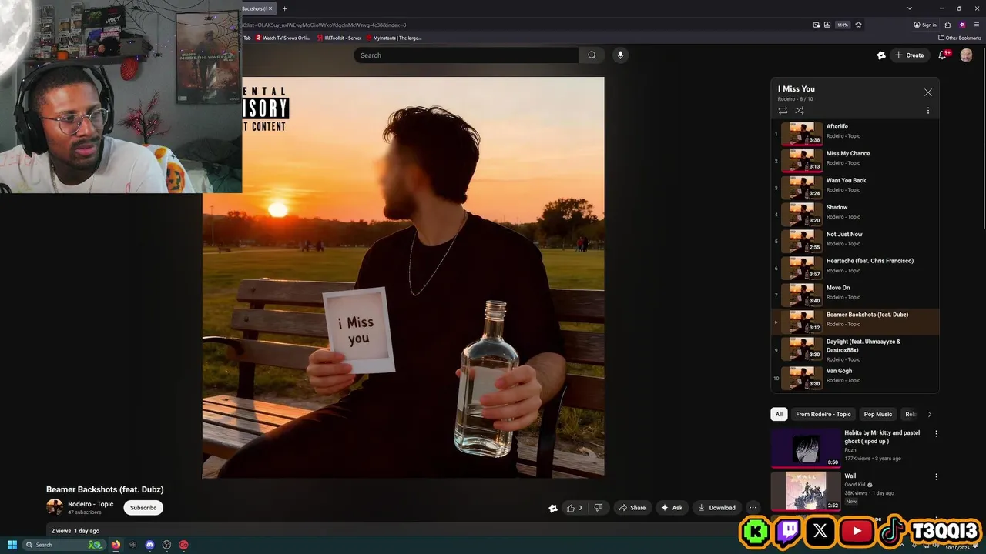Screen dimensions: 986x554
Task: Click the 110% zoom level indicator
Action: tap(843, 25)
